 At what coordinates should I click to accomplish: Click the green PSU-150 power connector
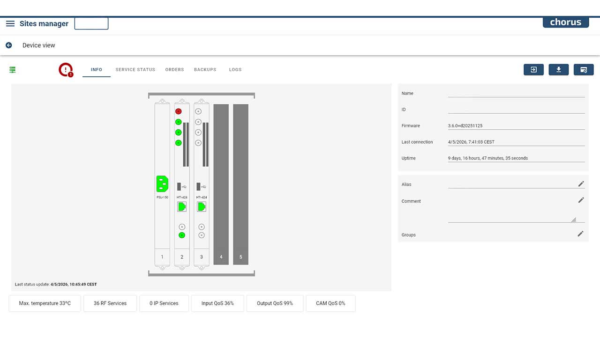tap(162, 183)
